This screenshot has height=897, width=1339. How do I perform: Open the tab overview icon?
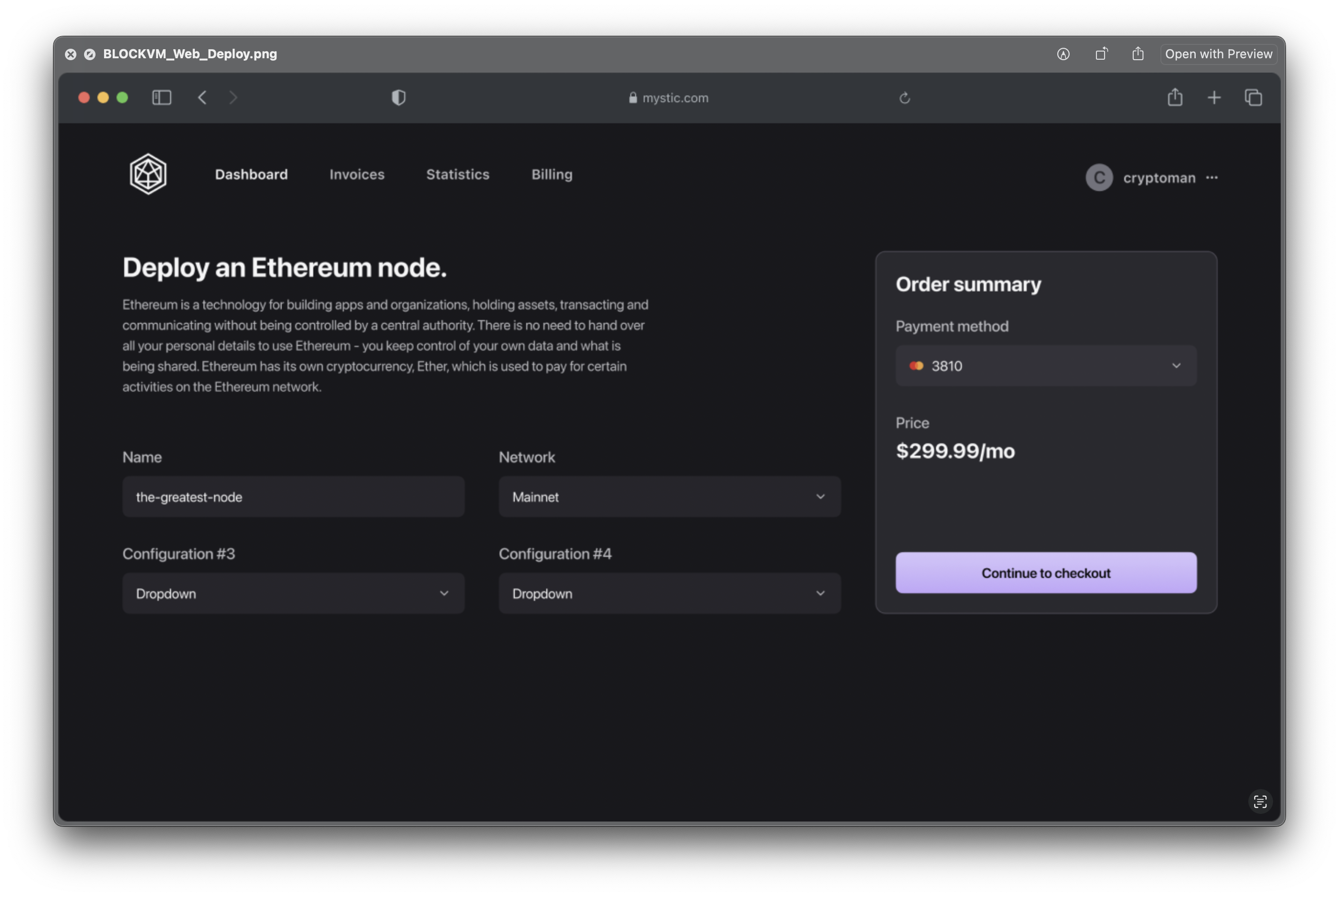click(1253, 98)
